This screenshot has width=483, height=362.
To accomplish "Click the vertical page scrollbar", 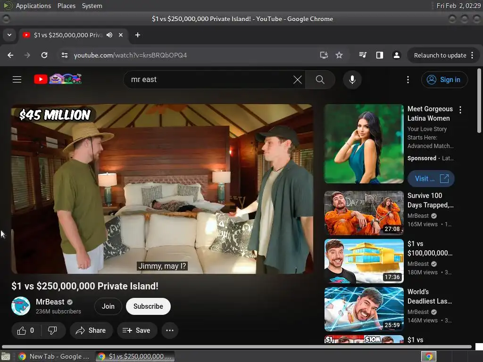I will coord(479,101).
